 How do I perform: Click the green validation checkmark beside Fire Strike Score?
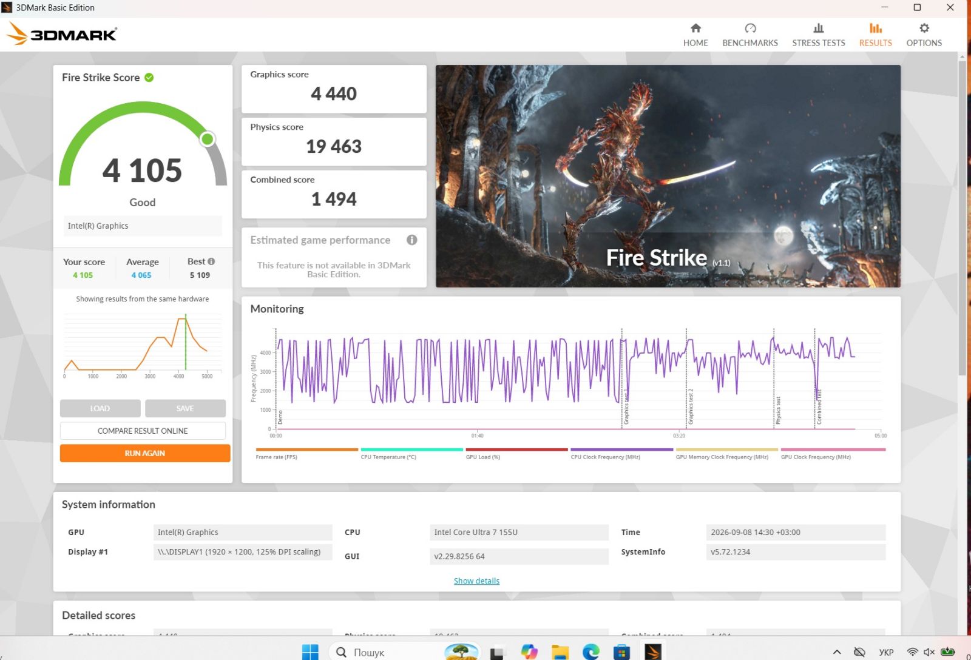[x=149, y=78]
